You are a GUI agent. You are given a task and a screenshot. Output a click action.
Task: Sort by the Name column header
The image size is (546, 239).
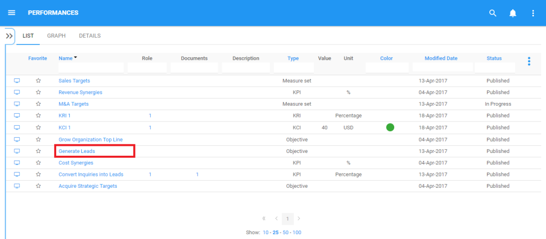[66, 58]
